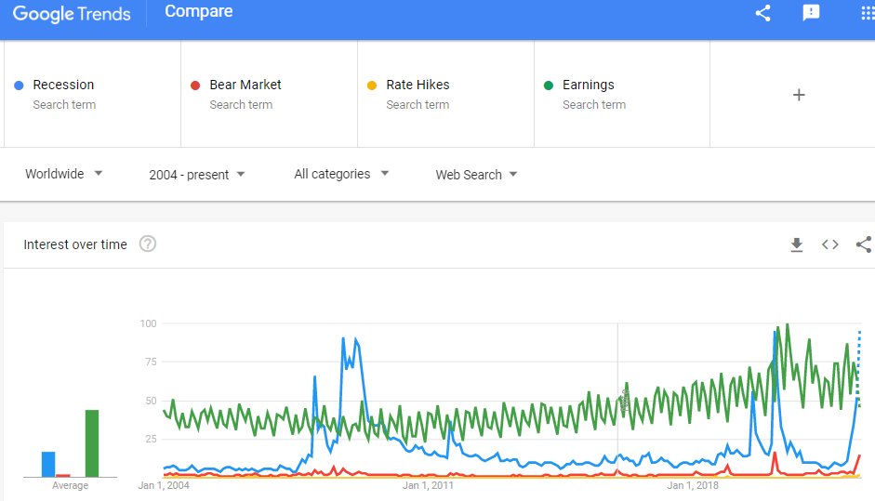Screen dimensions: 875x501
Task: Expand the Worldwide region dropdown
Action: (63, 174)
